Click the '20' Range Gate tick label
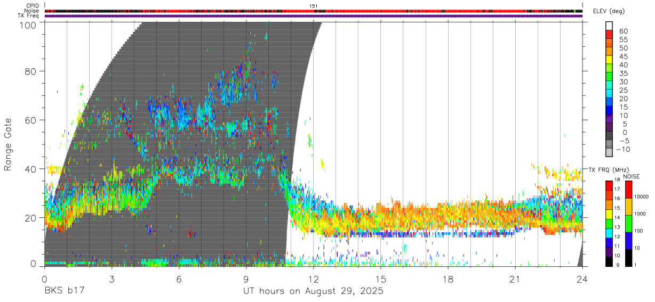Screen dimensions: 655x302 [x=30, y=218]
